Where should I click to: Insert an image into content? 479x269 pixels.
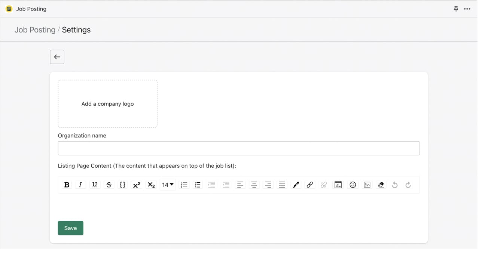click(367, 185)
